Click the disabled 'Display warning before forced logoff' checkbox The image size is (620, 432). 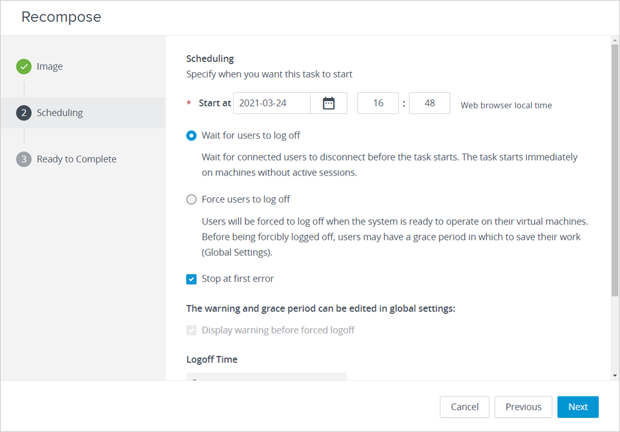click(x=191, y=329)
